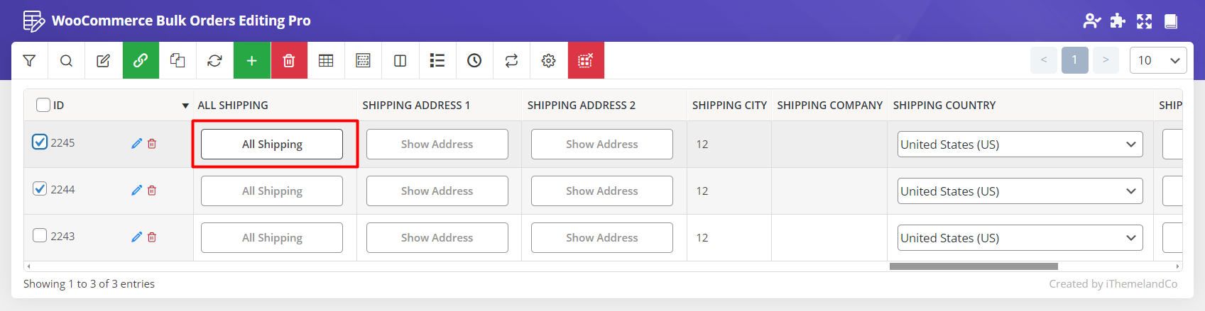
Task: Open settings gear in toolbar
Action: pos(548,61)
